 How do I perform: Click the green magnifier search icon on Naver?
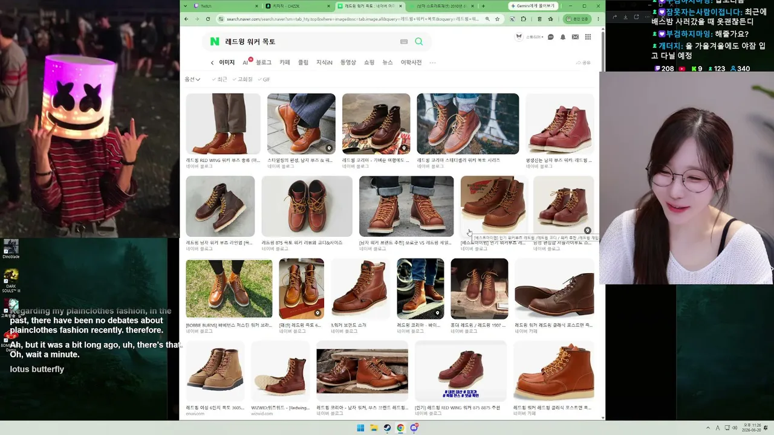(x=419, y=42)
